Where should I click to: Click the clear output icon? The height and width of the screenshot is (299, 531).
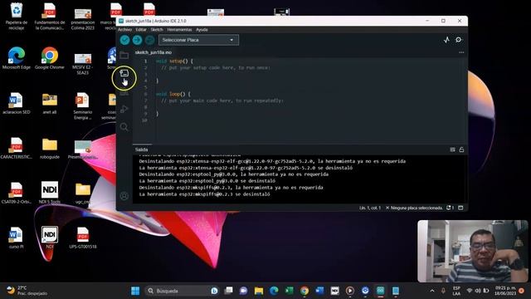[452, 149]
